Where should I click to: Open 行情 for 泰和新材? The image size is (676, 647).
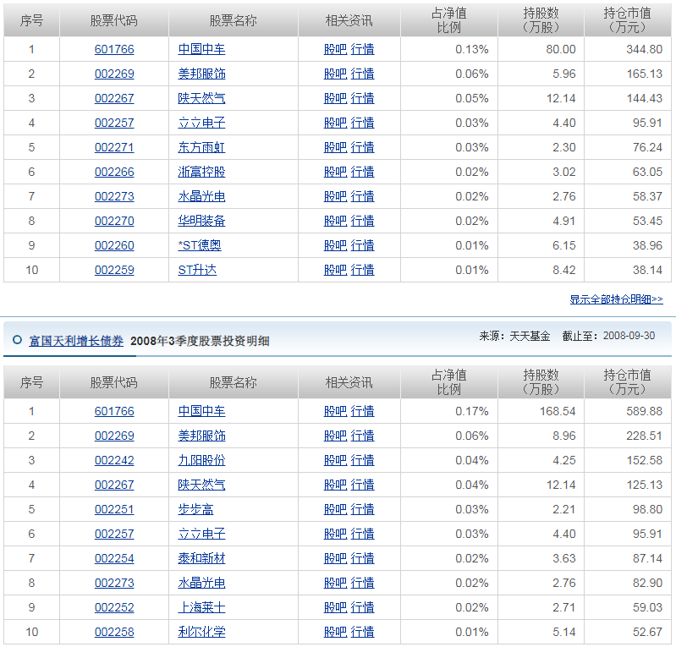tap(363, 559)
